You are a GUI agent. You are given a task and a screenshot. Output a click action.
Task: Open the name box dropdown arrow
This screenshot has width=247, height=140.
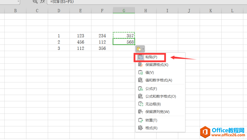(18, 1)
